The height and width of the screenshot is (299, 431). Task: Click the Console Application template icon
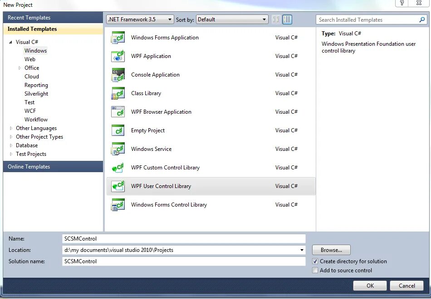pos(118,75)
